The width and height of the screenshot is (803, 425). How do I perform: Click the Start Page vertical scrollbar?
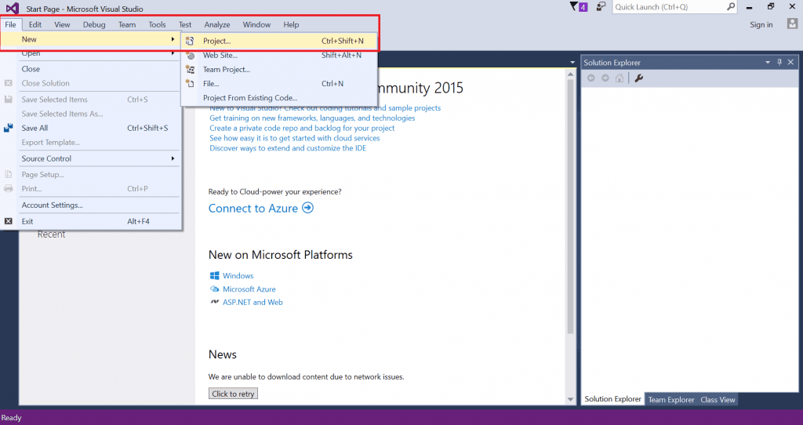(570, 235)
